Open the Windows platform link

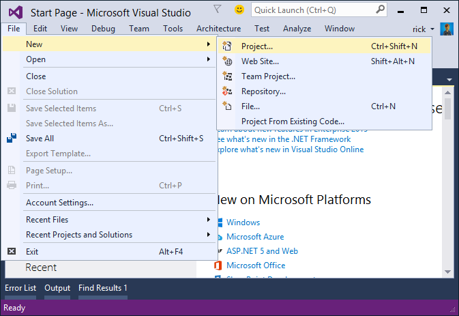pos(243,222)
